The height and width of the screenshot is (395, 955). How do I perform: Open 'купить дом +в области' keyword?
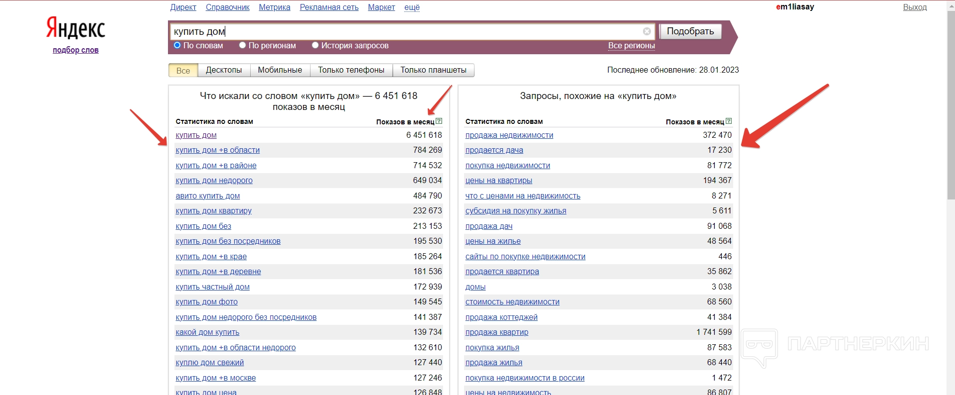(217, 150)
